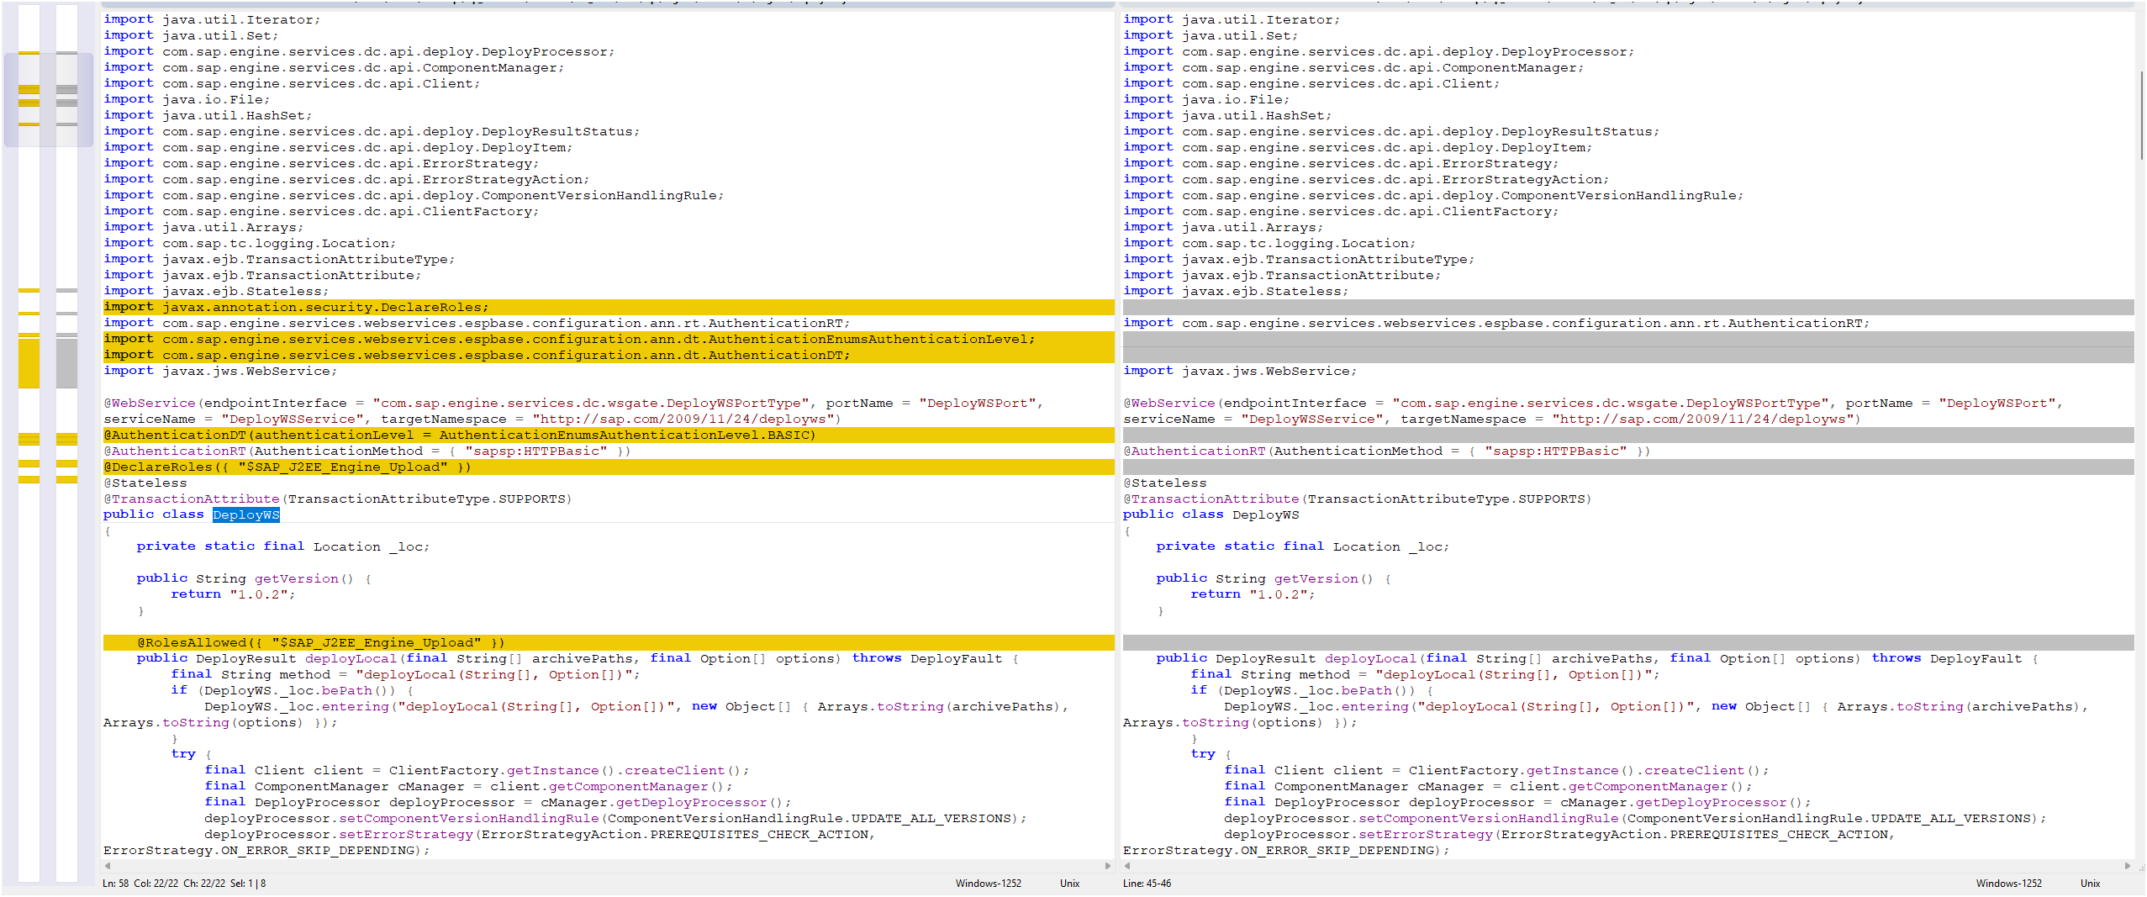
Task: Click 'Line: 45-46' in right pane status bar
Action: pyautogui.click(x=1147, y=884)
